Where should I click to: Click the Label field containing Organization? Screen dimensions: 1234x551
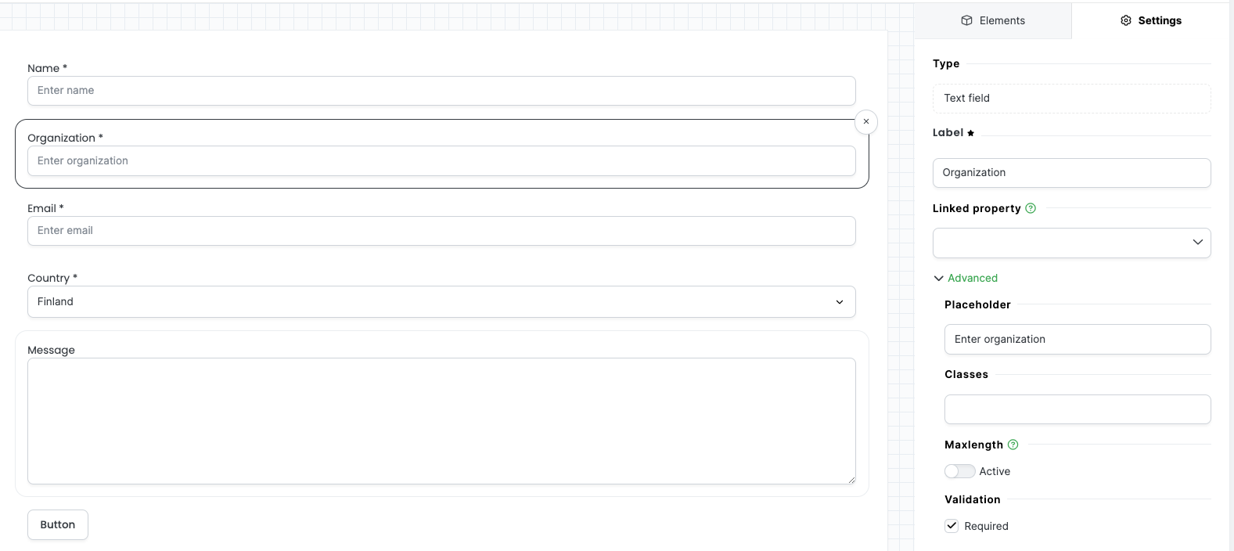point(1072,173)
